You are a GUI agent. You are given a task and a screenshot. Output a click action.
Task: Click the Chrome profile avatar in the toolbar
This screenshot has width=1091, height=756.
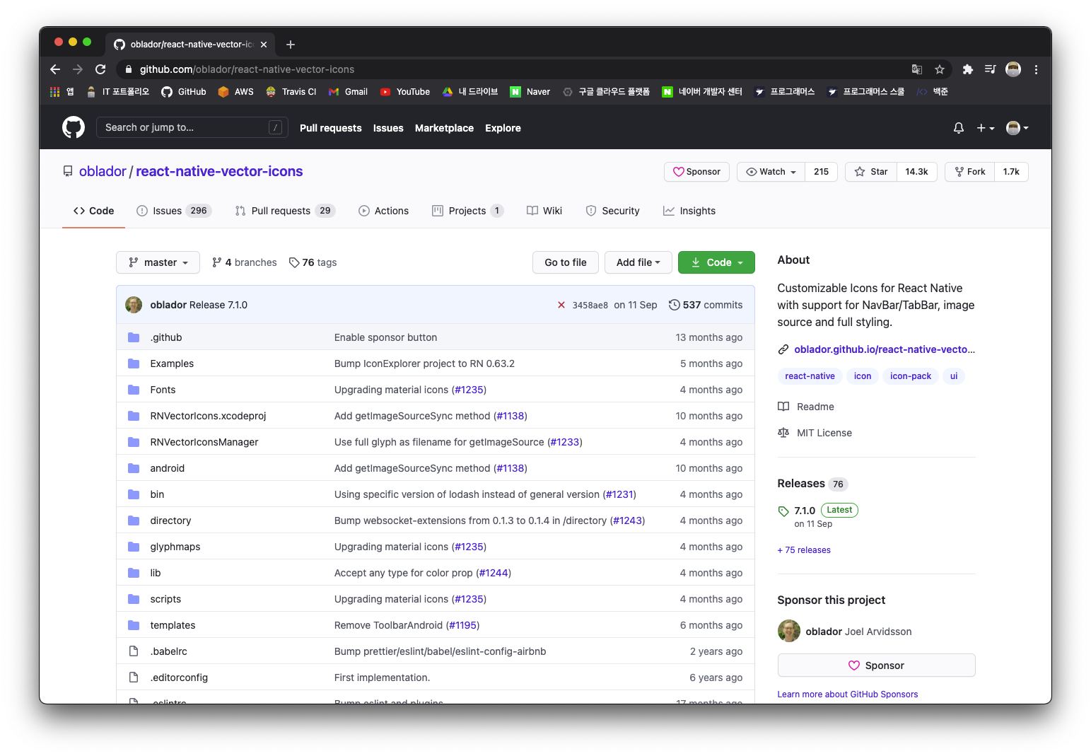(1013, 69)
